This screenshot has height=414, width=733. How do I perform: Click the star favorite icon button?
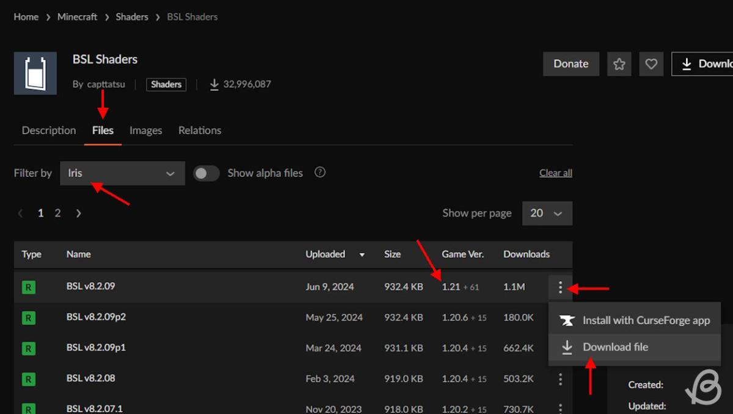[x=619, y=64]
